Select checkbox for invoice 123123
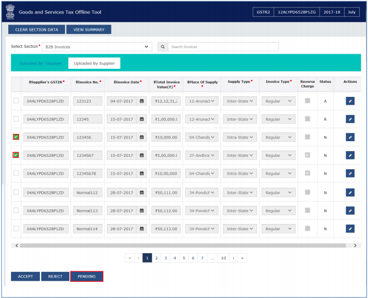The height and width of the screenshot is (298, 368). [x=16, y=101]
